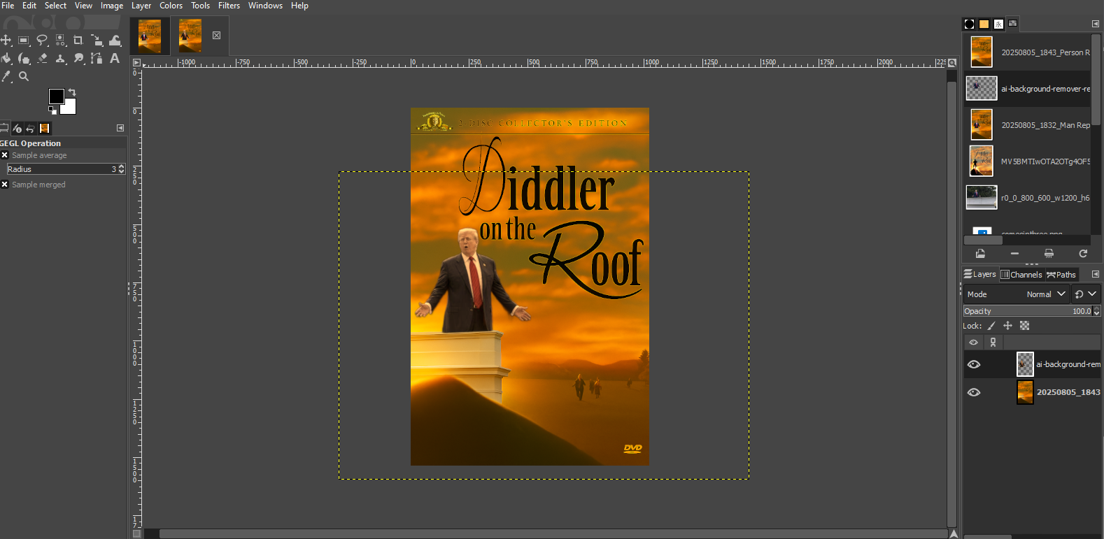Open the Device Status tab icon
This screenshot has width=1104, height=539.
pyautogui.click(x=17, y=129)
